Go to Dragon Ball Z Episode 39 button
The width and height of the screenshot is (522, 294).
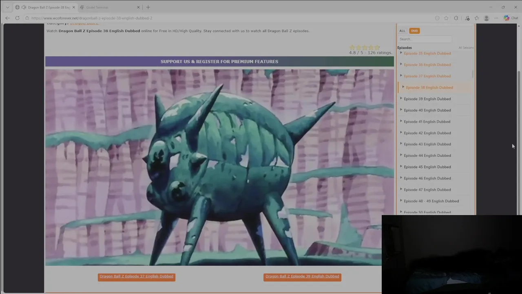(x=302, y=276)
